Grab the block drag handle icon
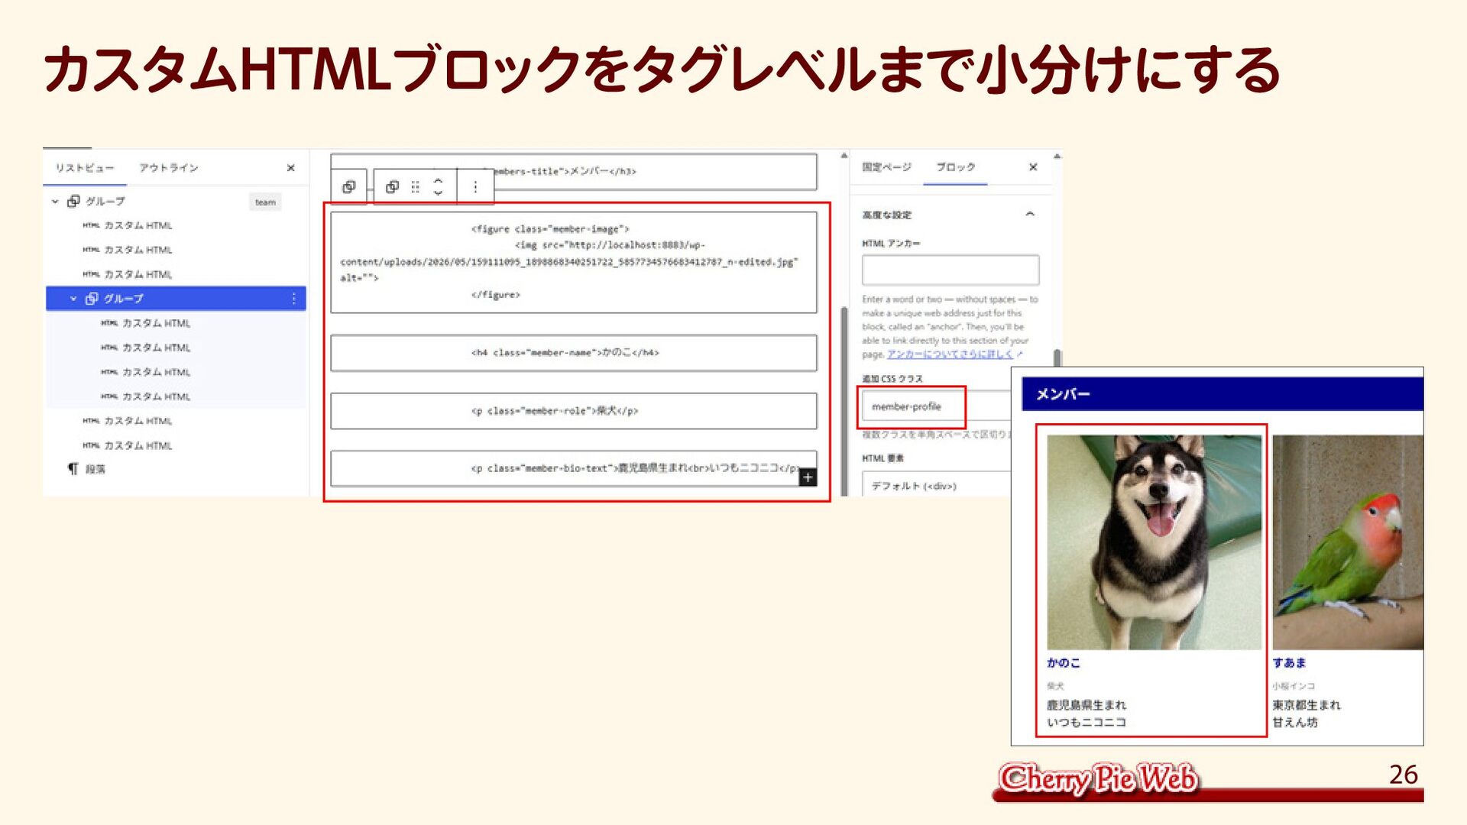The width and height of the screenshot is (1467, 825). pyautogui.click(x=416, y=187)
